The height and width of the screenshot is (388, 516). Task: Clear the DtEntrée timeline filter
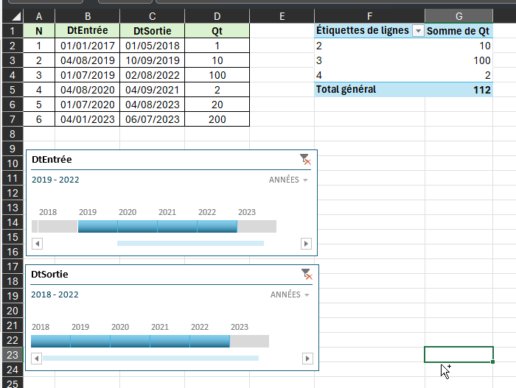coord(305,160)
